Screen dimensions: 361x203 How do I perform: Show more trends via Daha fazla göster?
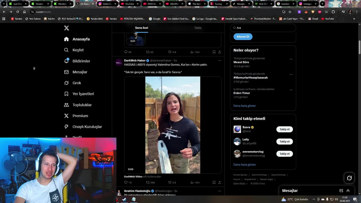[x=245, y=106]
